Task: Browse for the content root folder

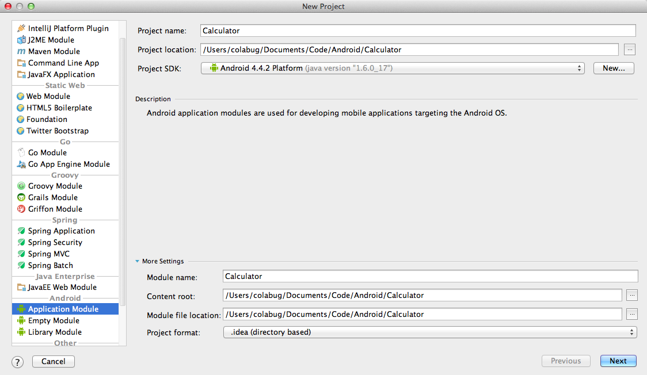Action: pos(631,295)
